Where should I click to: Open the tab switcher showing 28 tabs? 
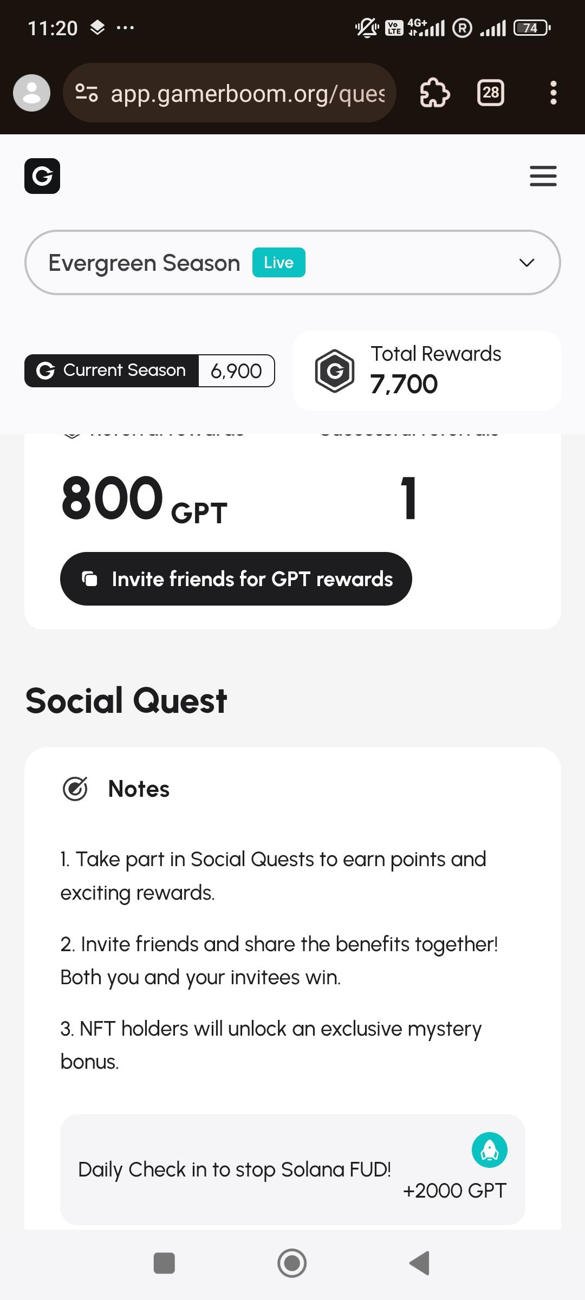point(491,93)
